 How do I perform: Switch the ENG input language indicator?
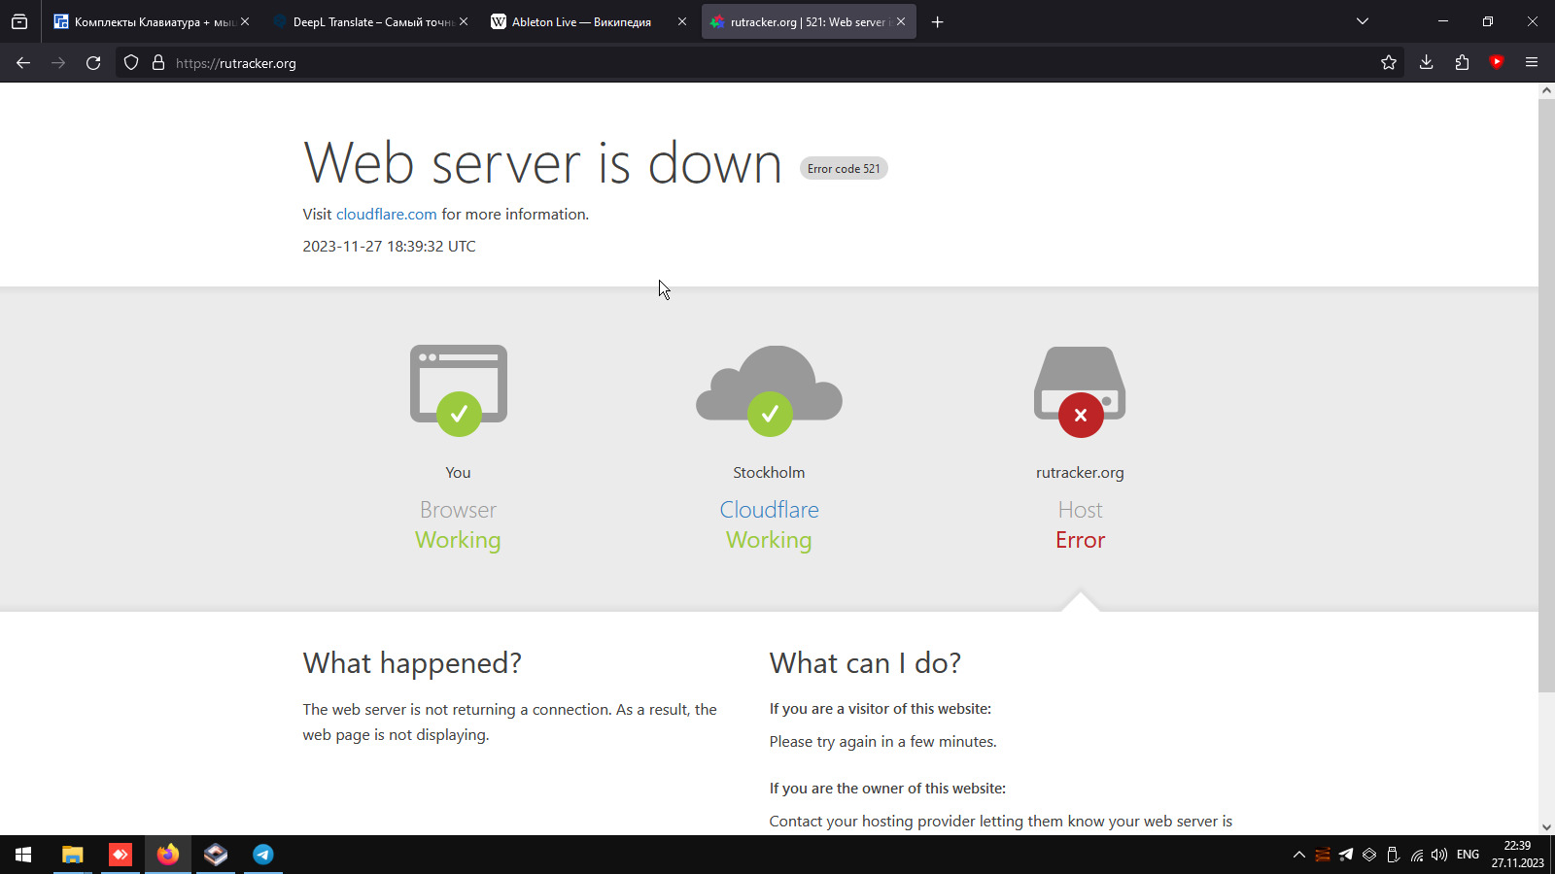1468,855
